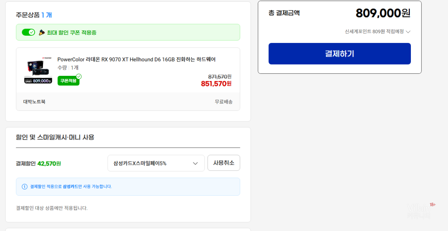
Task: Open the PowerColor RX 9070 XT thumbnail
Action: point(38,71)
